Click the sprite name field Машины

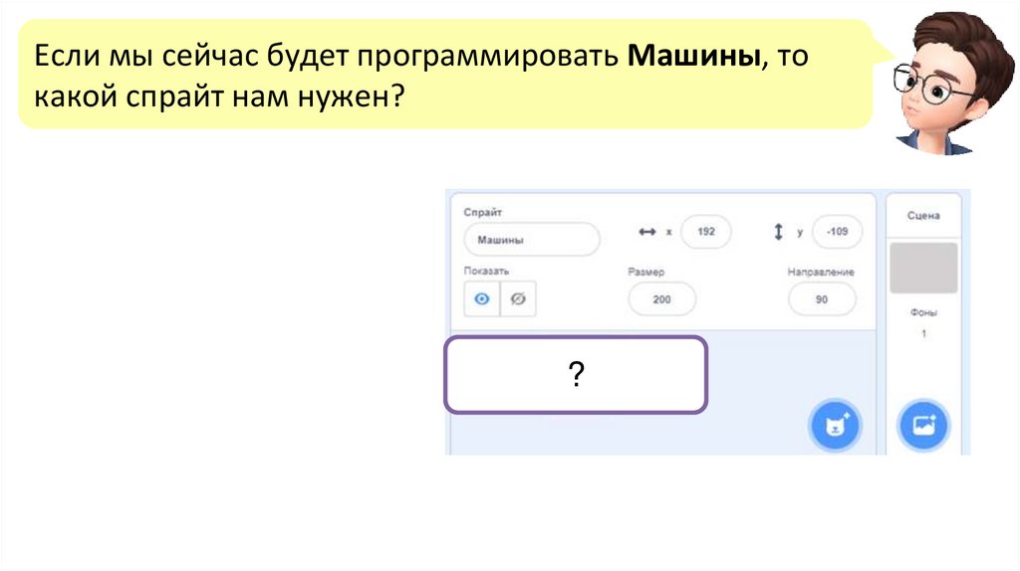(x=532, y=240)
